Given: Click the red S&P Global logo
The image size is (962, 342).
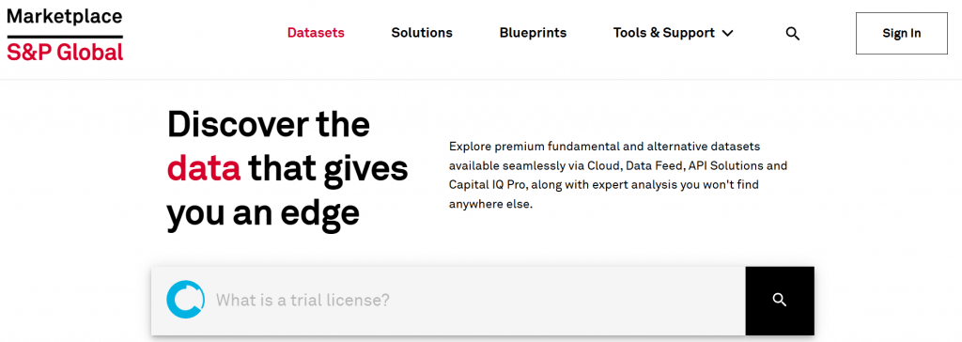Looking at the screenshot, I should click(x=65, y=53).
